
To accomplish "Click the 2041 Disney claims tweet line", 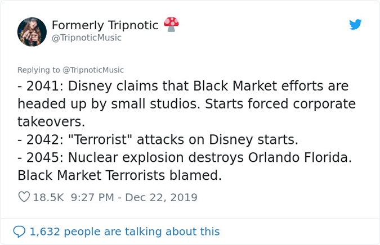I will coord(183,87).
